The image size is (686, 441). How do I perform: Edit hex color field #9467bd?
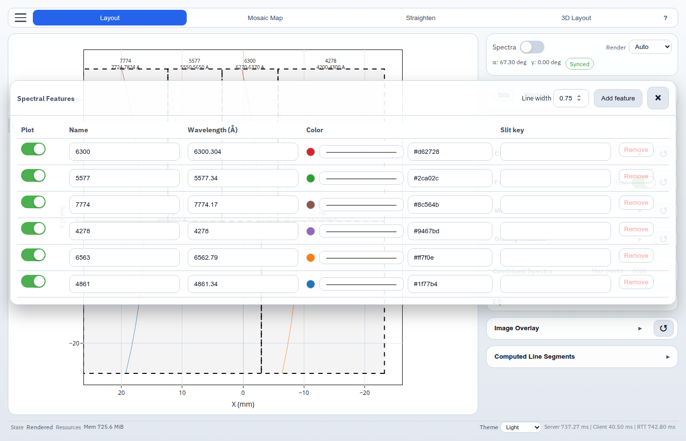450,231
